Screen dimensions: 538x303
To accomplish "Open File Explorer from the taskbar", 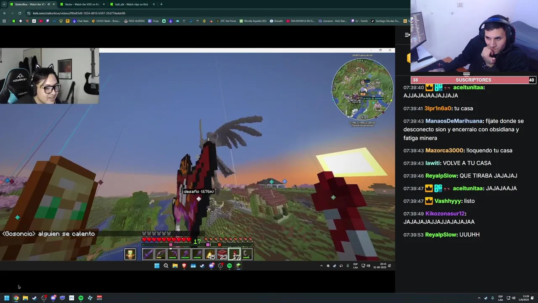I will pos(25,298).
